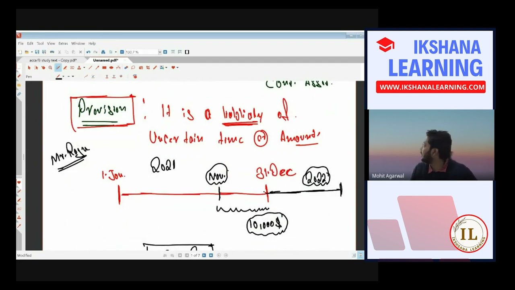Toggle fit-page layout icon next to zoom in
The height and width of the screenshot is (290, 515).
coord(173,52)
